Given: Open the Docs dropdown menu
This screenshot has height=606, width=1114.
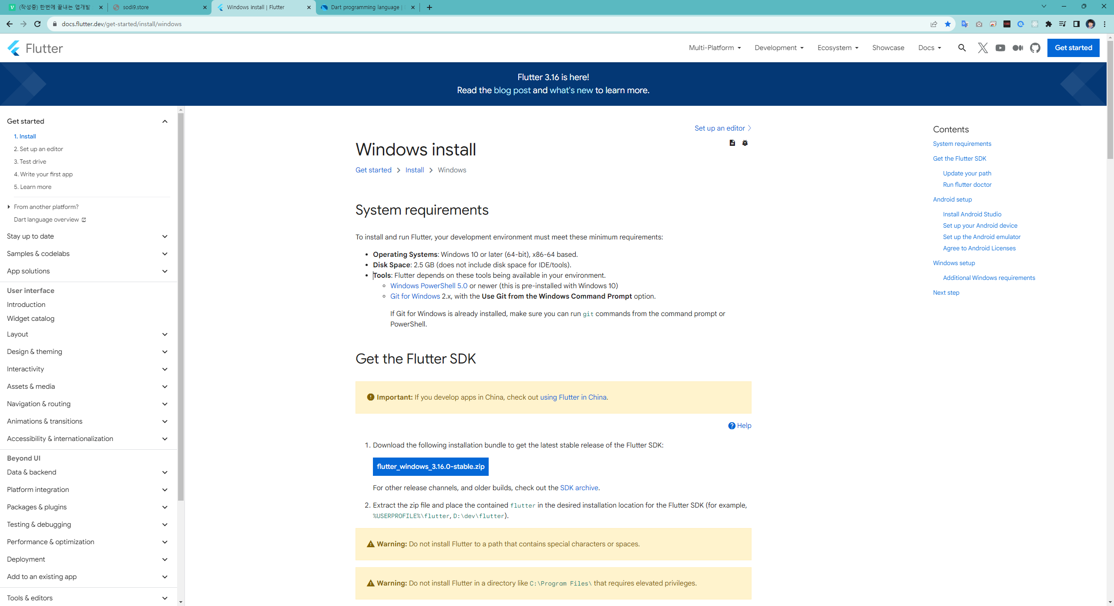Looking at the screenshot, I should pyautogui.click(x=929, y=48).
